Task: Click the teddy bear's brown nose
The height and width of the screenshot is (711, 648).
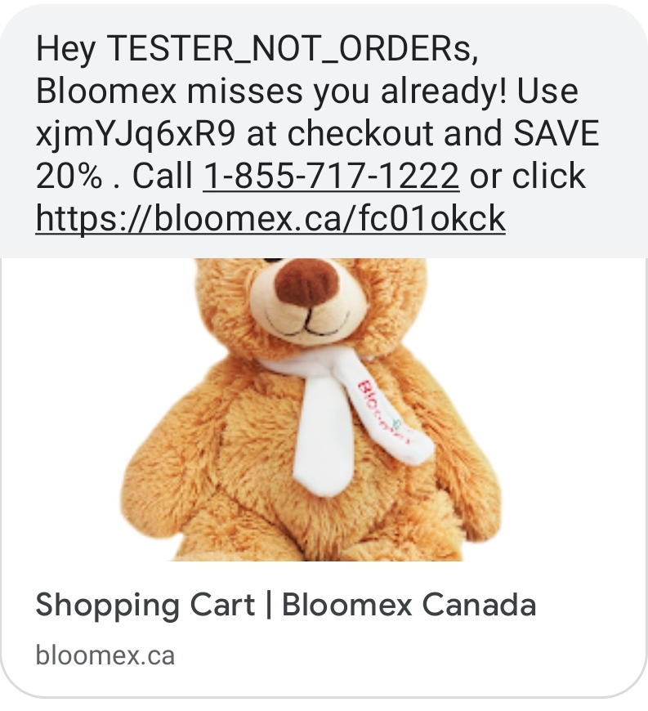Action: (x=307, y=281)
